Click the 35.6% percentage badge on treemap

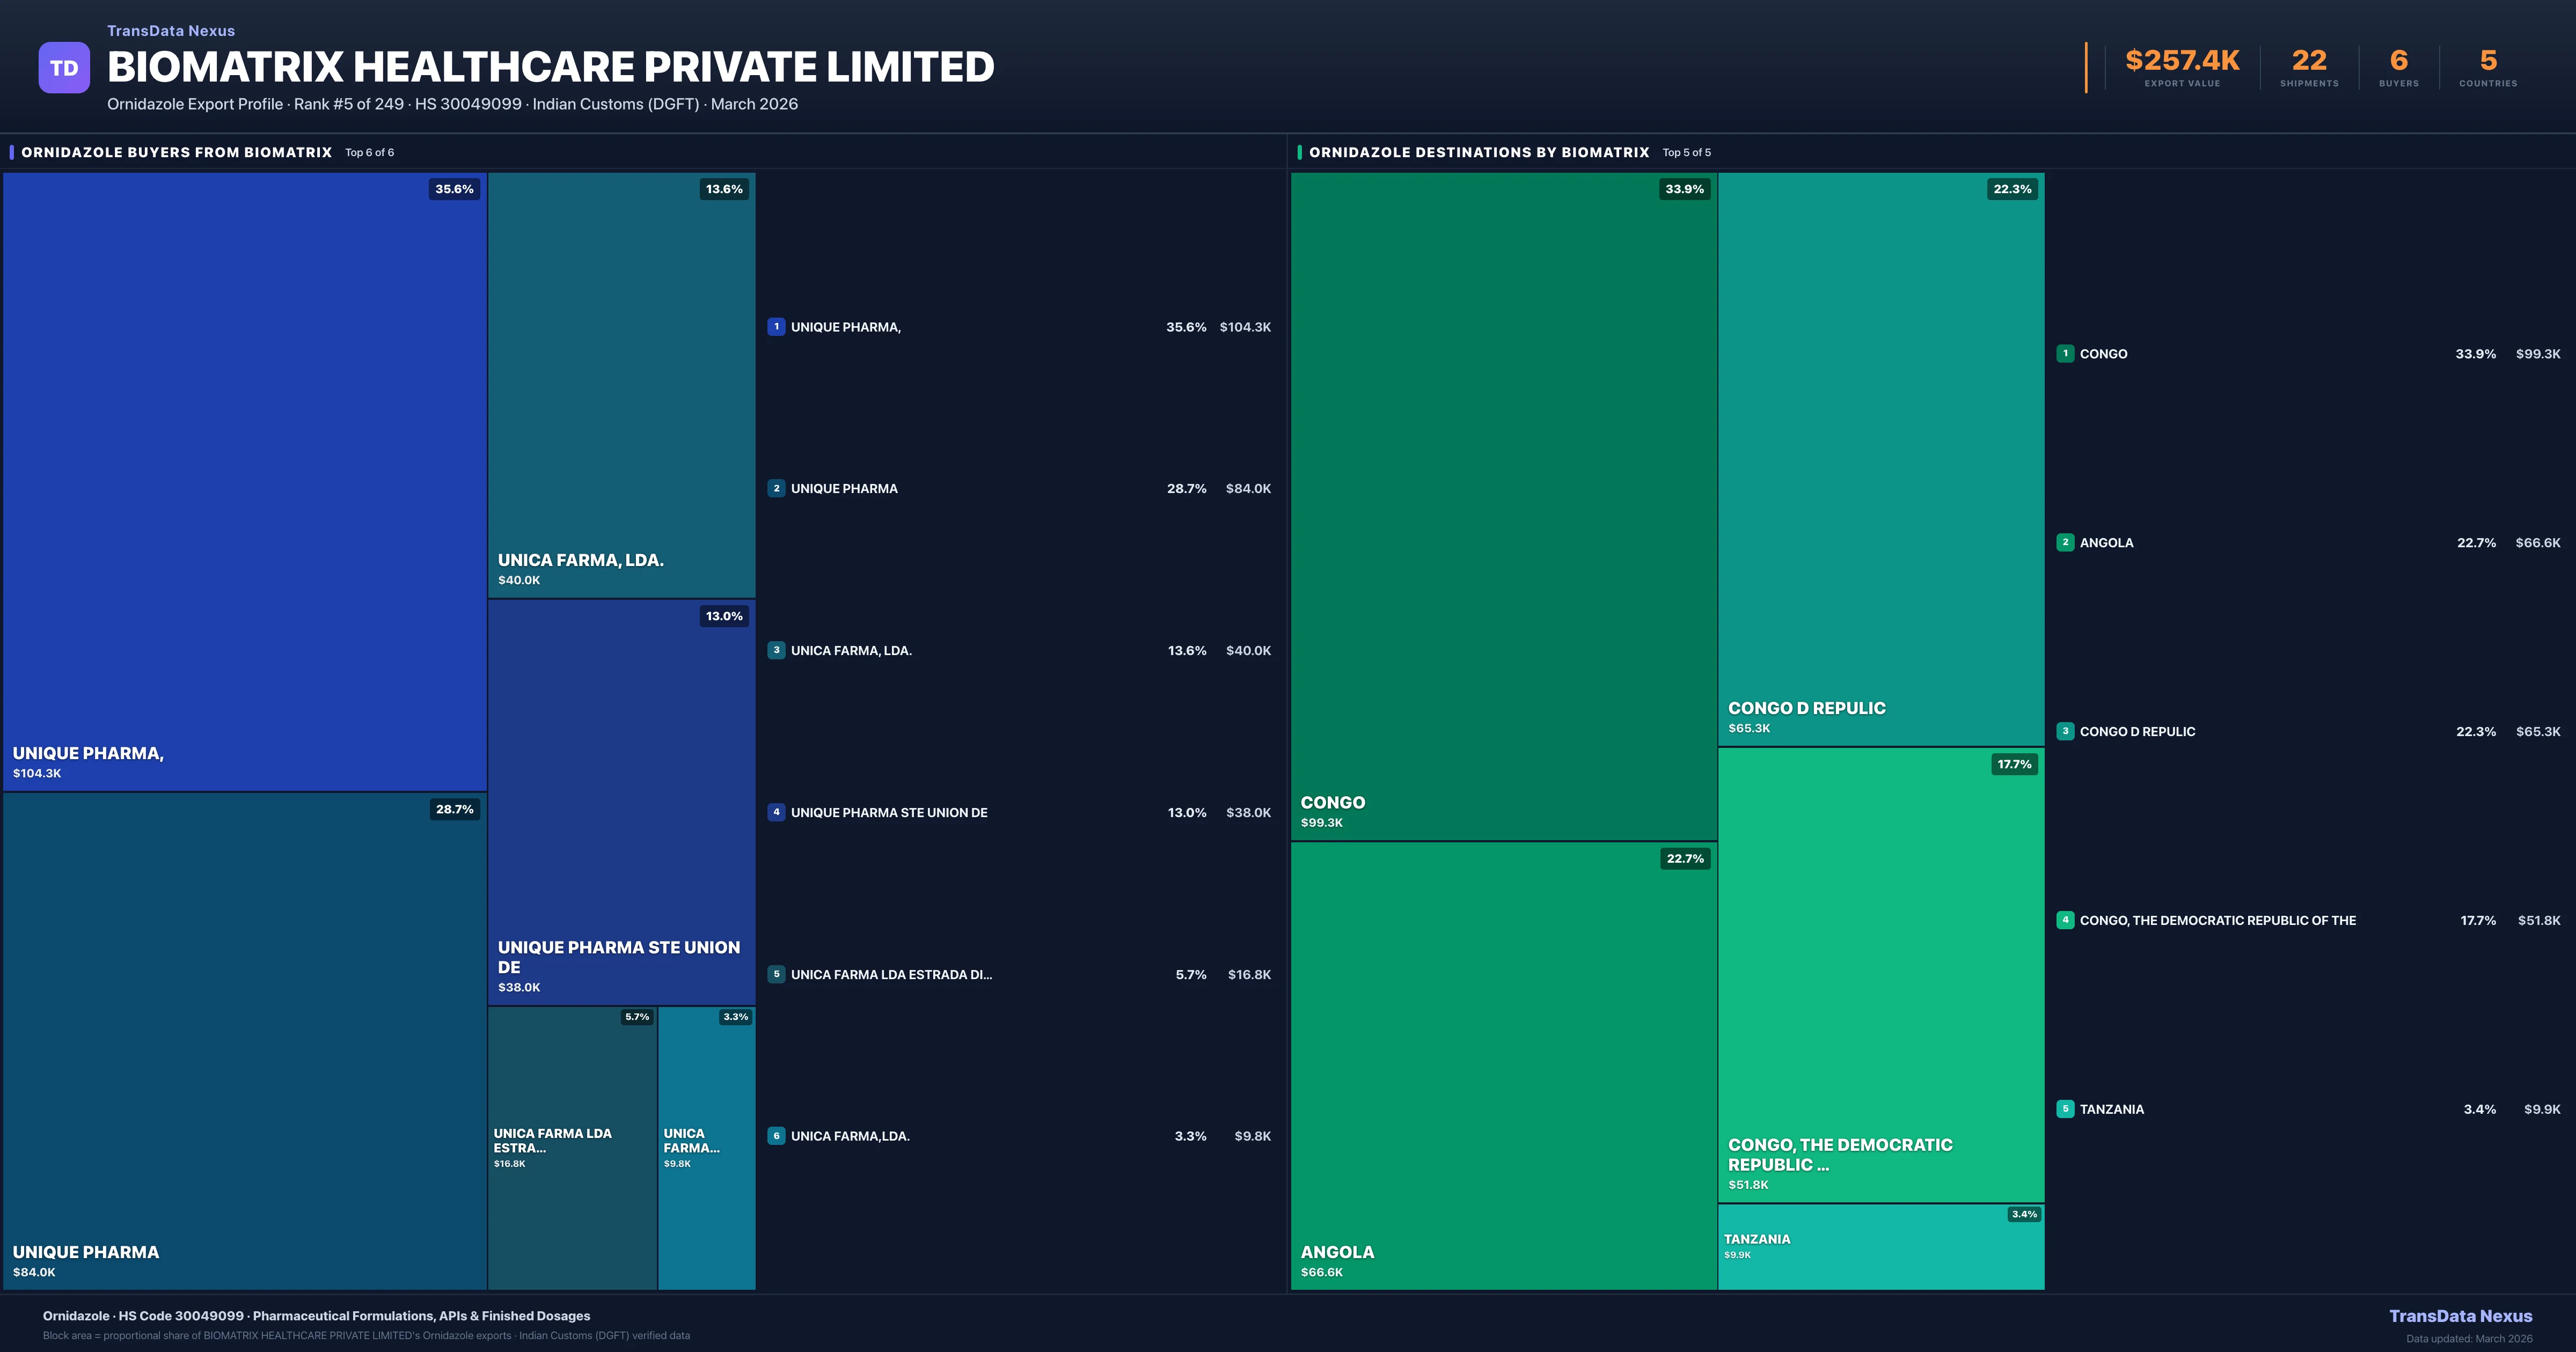coord(454,189)
